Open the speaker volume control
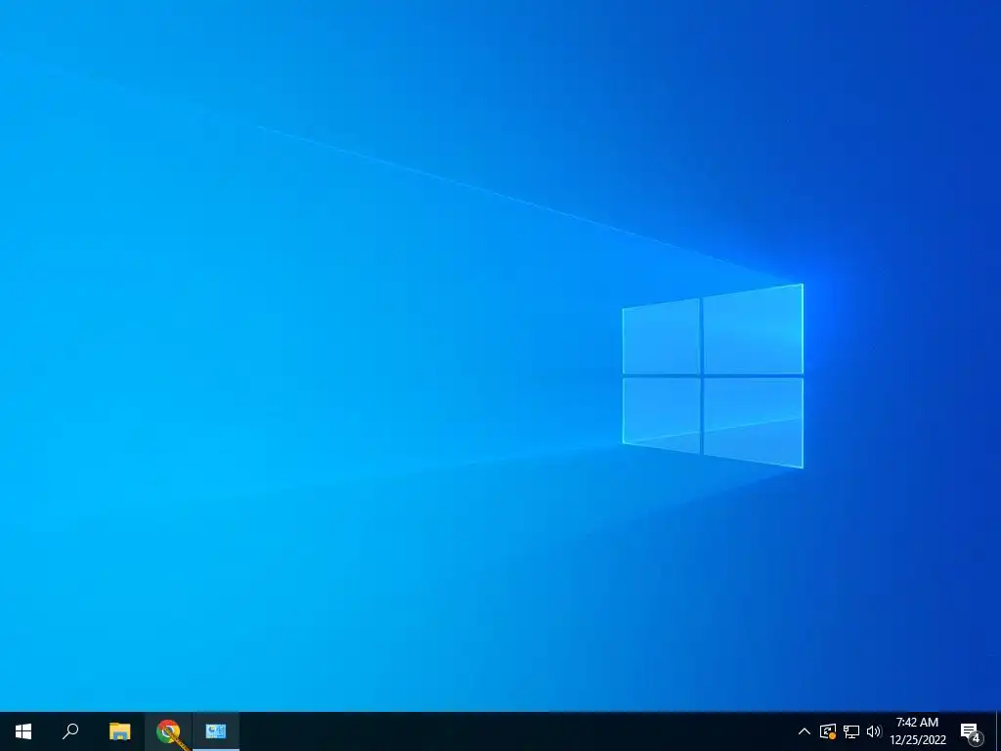This screenshot has width=1001, height=751. pyautogui.click(x=874, y=731)
